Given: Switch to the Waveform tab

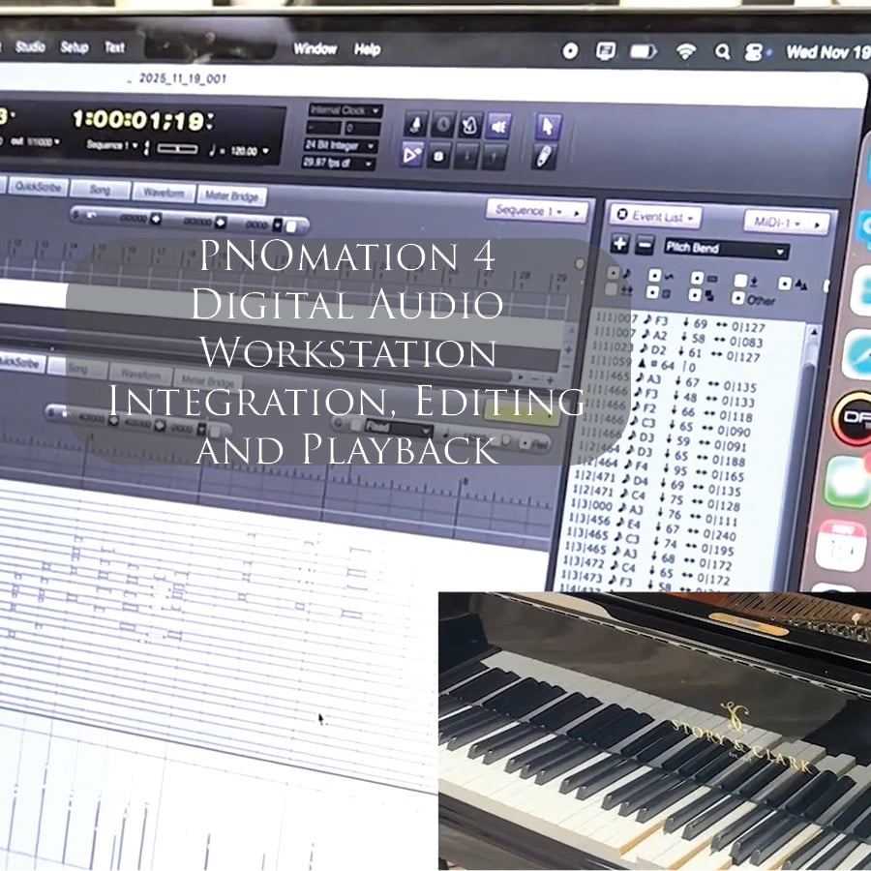Looking at the screenshot, I should (164, 193).
